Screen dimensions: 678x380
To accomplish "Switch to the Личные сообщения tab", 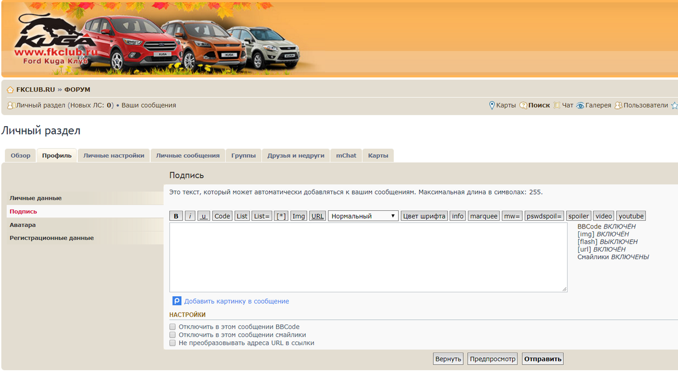I will [x=188, y=156].
